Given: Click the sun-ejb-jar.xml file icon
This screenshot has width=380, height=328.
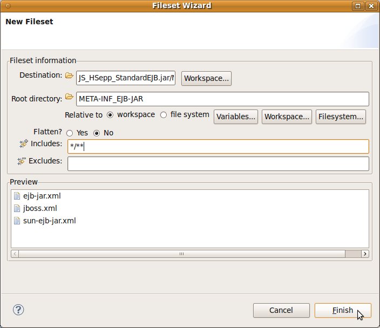Looking at the screenshot, I should [x=17, y=221].
